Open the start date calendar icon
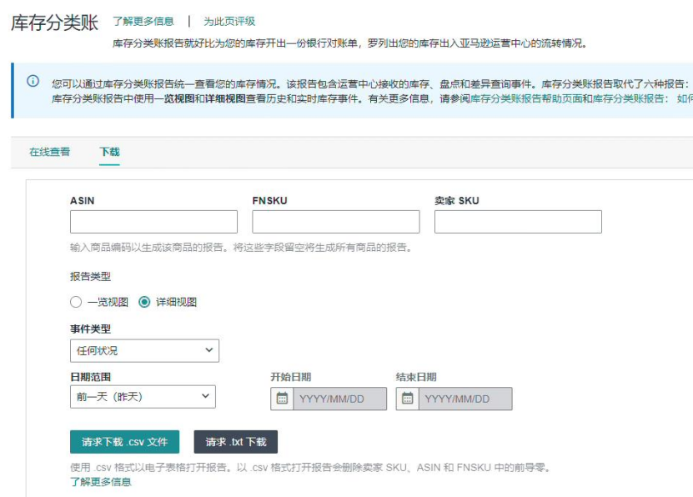Image resolution: width=693 pixels, height=497 pixels. point(282,399)
